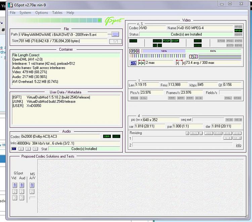Image resolution: width=252 pixels, height=222 pixels.
Task: Open the info link in Resizing
Action: coord(239,145)
